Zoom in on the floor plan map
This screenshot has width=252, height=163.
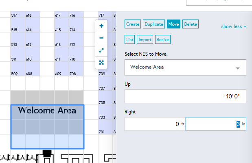point(101,26)
